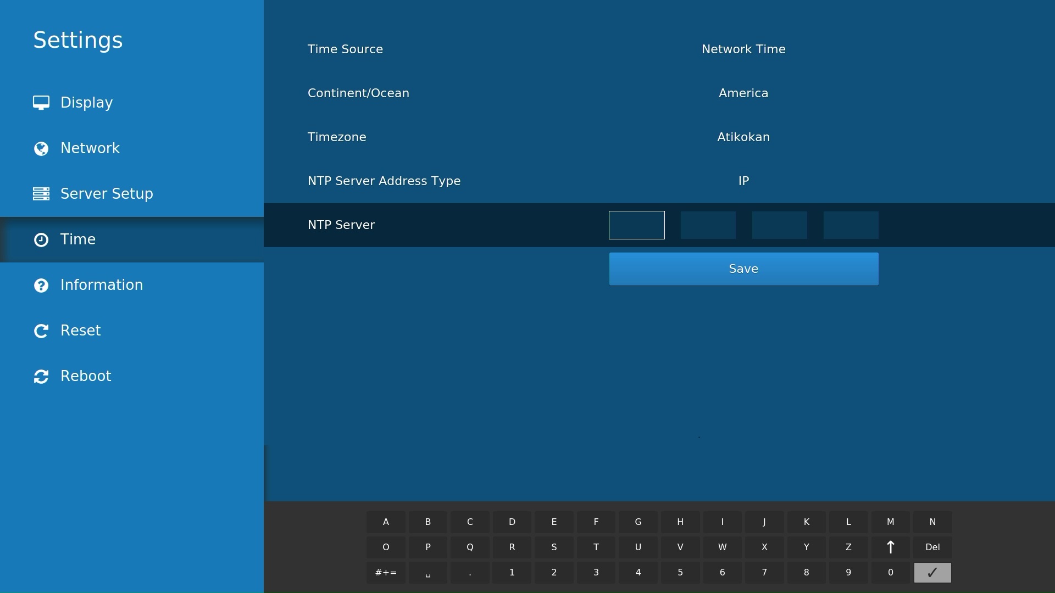The image size is (1055, 593).
Task: Click the checkmark confirm key
Action: [x=932, y=572]
